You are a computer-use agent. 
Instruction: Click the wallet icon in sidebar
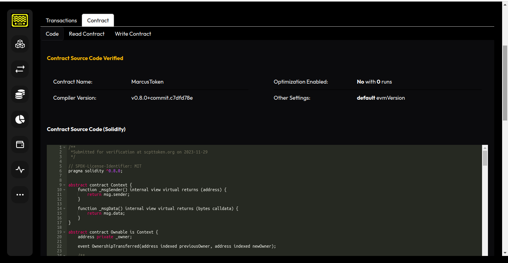[20, 144]
